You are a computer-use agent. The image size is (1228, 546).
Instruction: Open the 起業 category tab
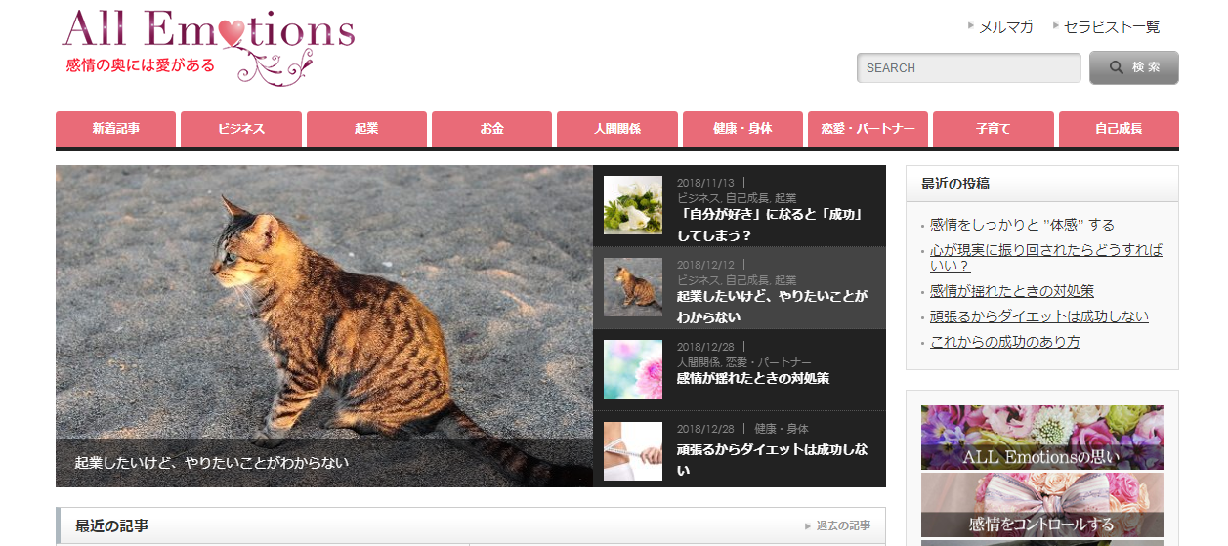pos(366,129)
